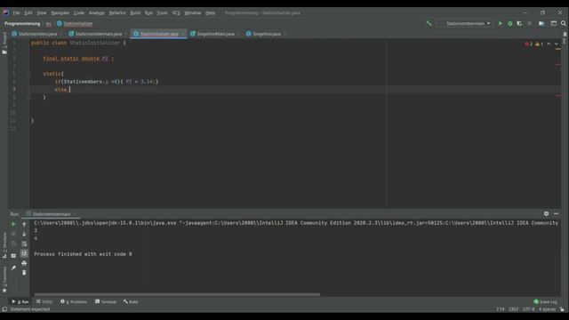Viewport: 569px width, 320px height.
Task: Click StaticInitializer breadcrumb in navigation bar
Action: 75,24
